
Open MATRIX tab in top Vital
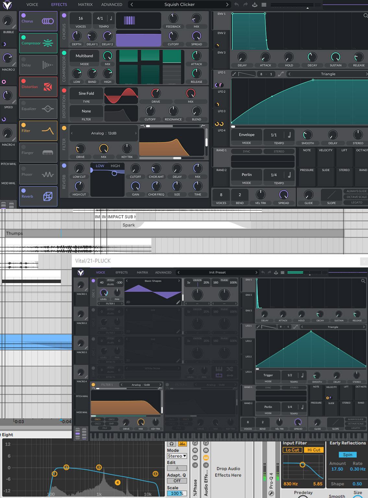tap(85, 5)
